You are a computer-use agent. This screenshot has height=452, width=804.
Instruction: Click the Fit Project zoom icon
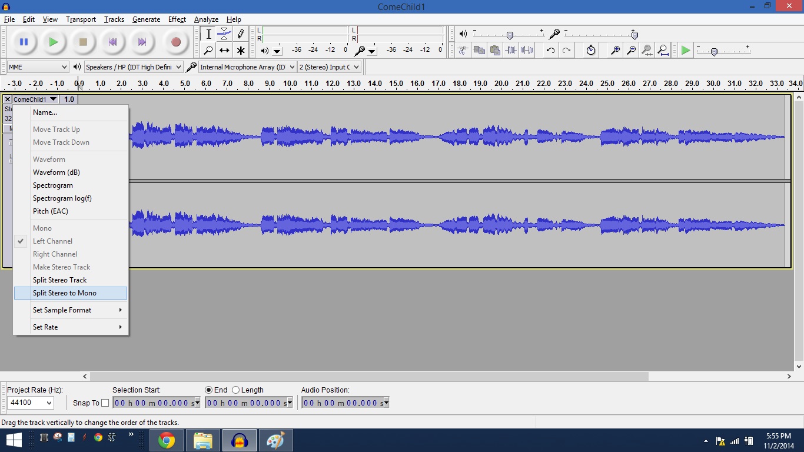click(x=663, y=51)
